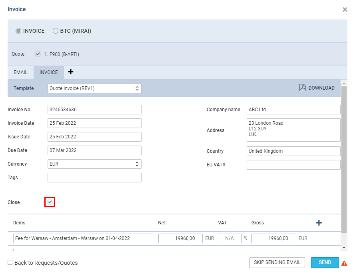The width and height of the screenshot is (355, 276).
Task: Click the vertical scrollbar thumb
Action: click(344, 160)
